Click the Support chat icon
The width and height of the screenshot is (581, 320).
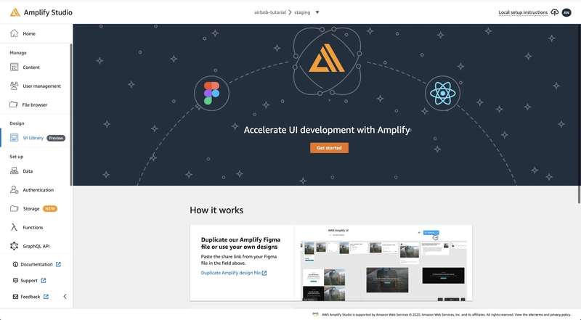[x=15, y=280]
